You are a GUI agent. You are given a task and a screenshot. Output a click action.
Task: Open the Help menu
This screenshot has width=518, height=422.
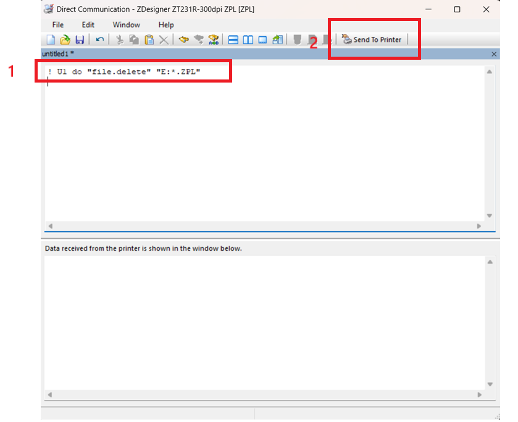(166, 25)
